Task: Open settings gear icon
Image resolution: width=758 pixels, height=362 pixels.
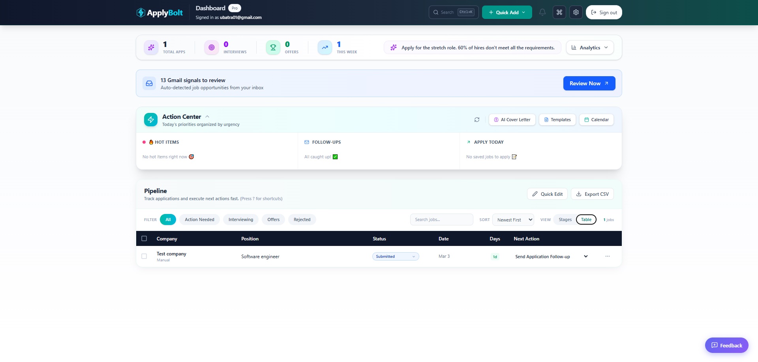Action: point(576,12)
